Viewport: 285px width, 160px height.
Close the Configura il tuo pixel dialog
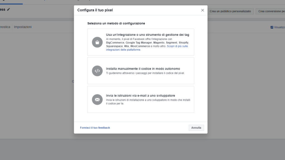click(x=203, y=10)
